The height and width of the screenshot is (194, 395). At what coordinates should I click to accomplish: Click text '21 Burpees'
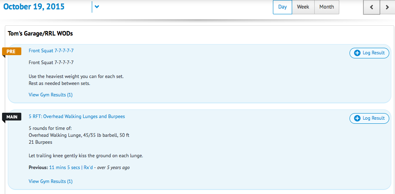coord(40,142)
